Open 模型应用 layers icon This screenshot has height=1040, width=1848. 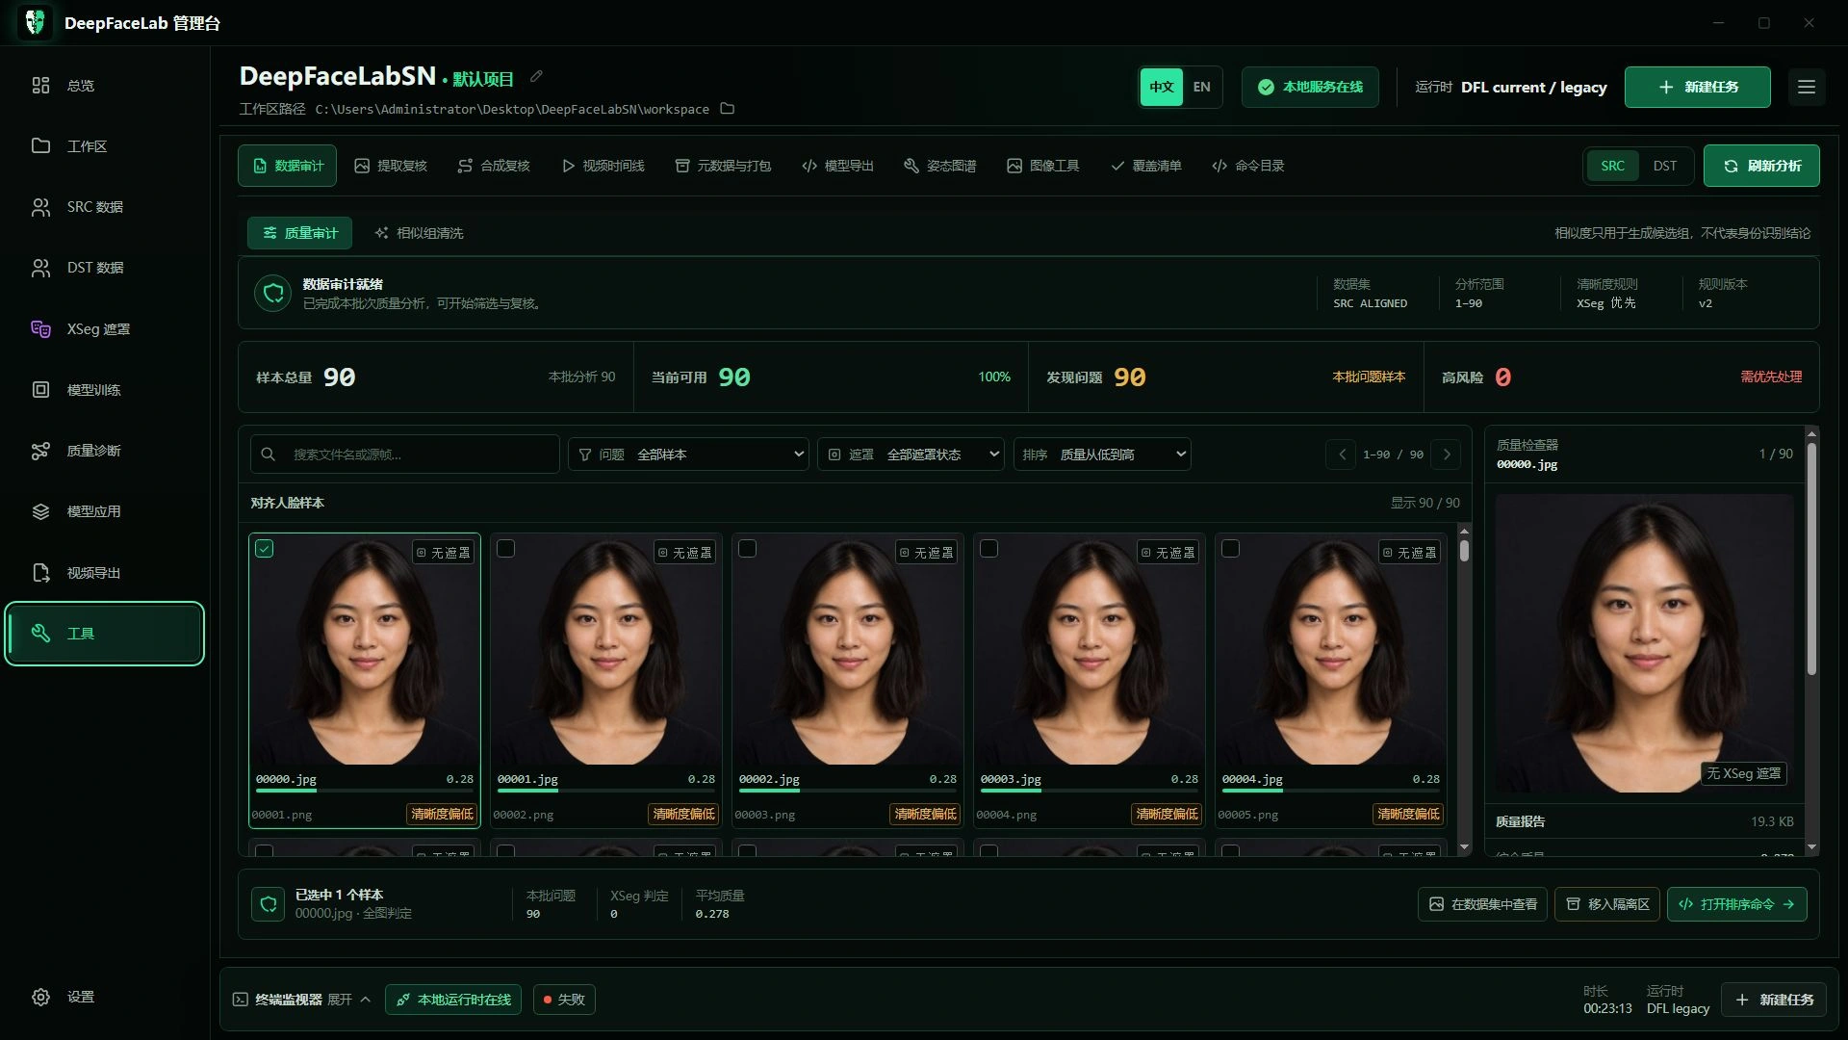point(40,511)
